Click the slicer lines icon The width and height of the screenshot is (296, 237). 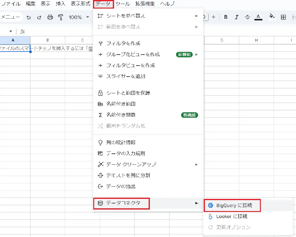coord(100,77)
